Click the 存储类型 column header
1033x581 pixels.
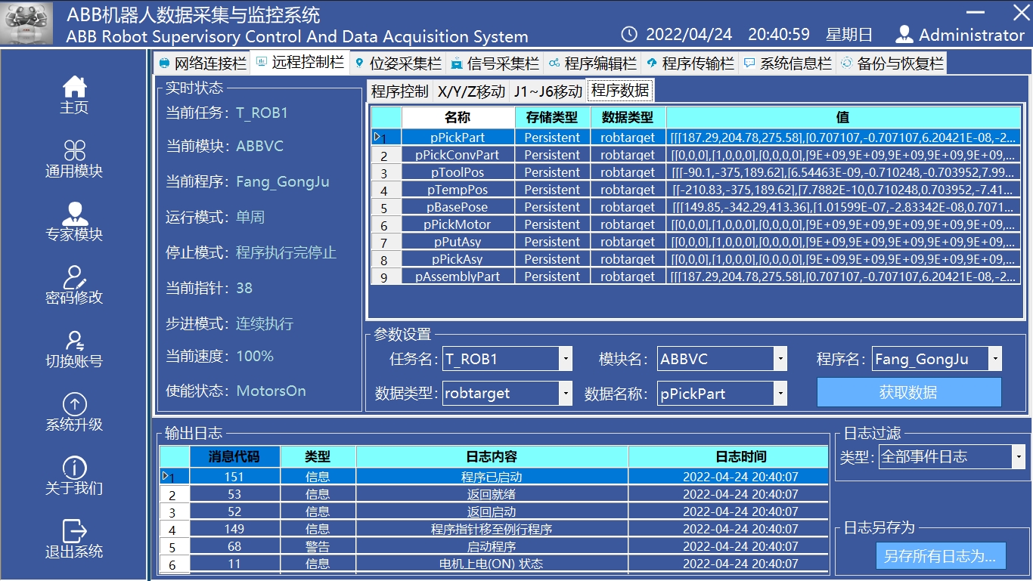(x=552, y=117)
